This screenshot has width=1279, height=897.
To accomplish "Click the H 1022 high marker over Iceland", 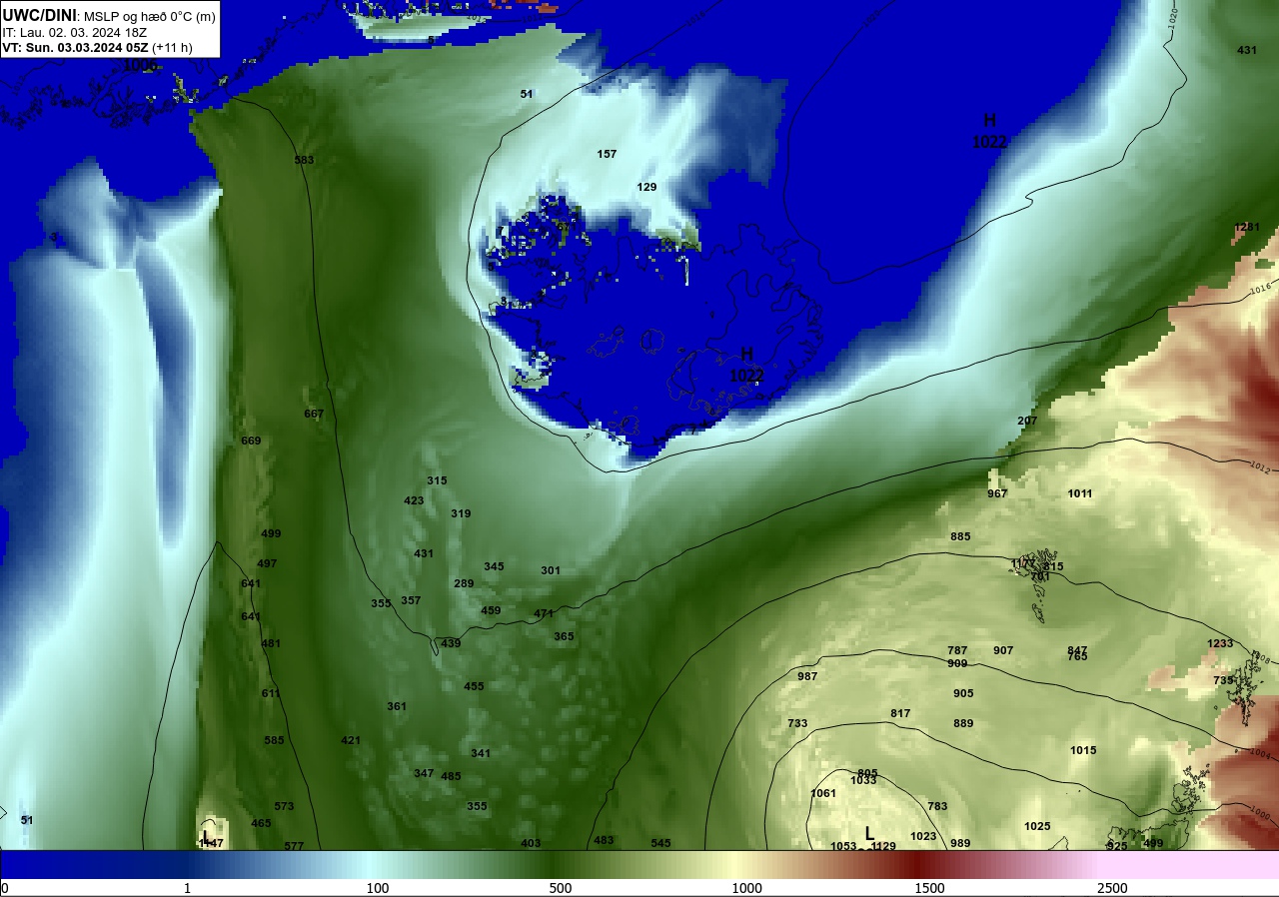I will click(746, 365).
